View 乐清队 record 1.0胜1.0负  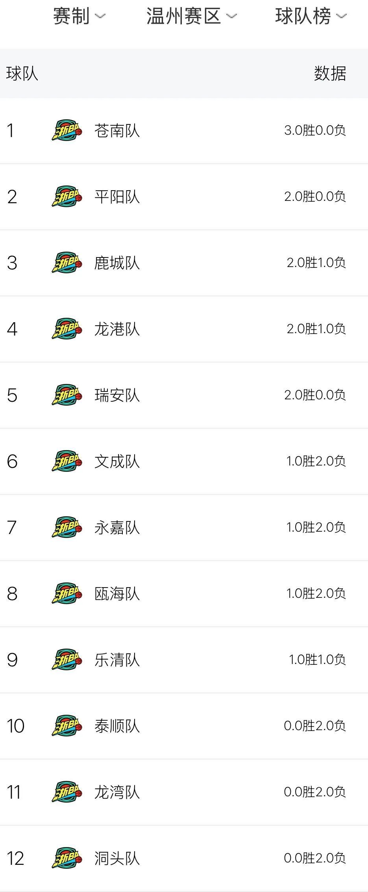(317, 660)
